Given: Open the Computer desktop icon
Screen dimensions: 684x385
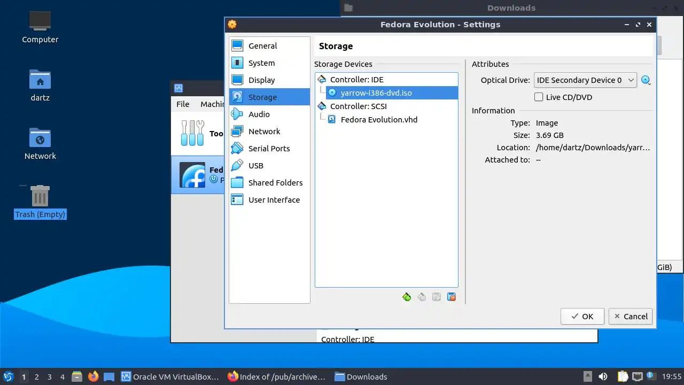Looking at the screenshot, I should click(x=40, y=27).
